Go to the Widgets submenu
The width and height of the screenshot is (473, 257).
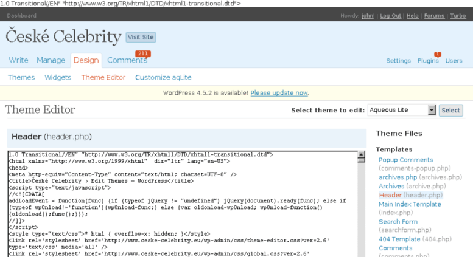(x=58, y=77)
